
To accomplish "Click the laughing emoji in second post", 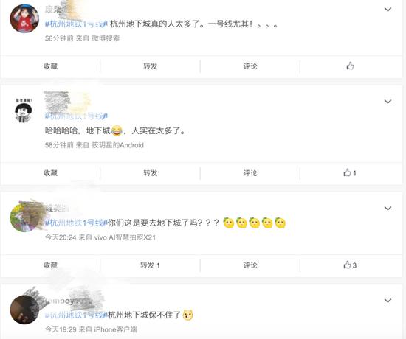I will pyautogui.click(x=117, y=130).
